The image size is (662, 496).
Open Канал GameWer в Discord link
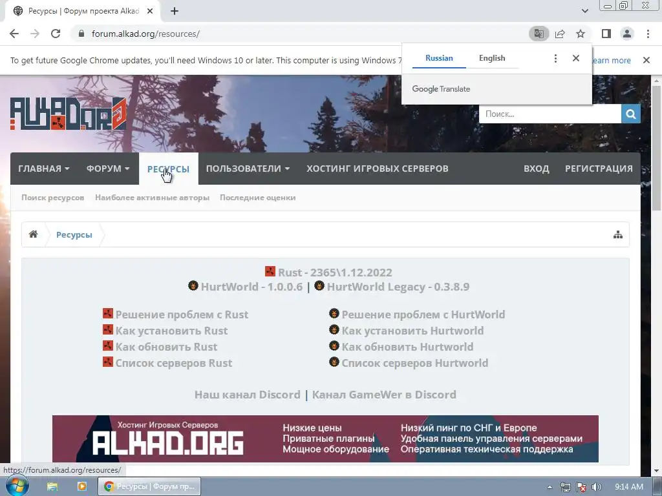(x=384, y=395)
